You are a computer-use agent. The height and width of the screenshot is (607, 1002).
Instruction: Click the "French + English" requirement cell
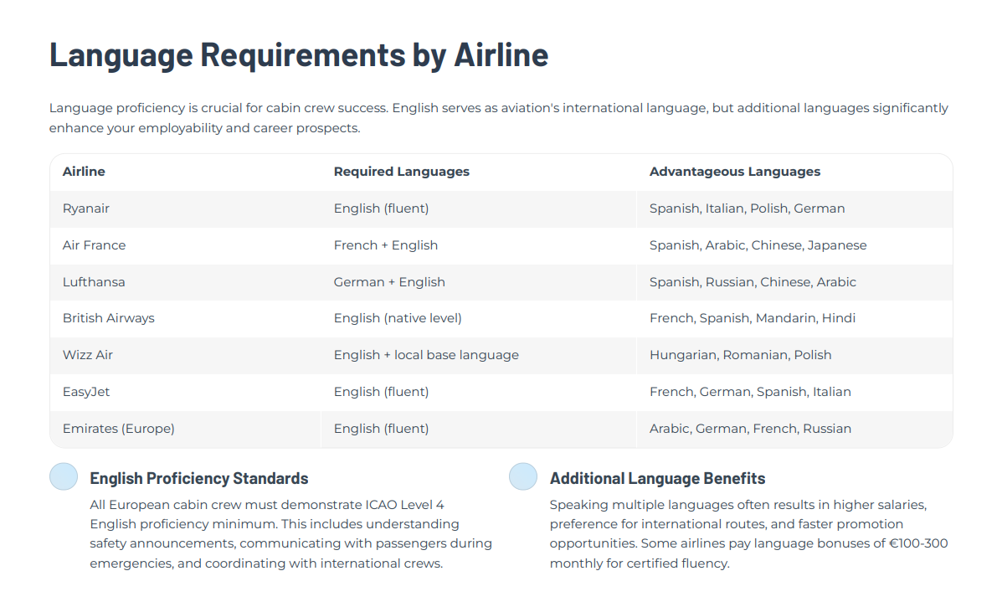pyautogui.click(x=386, y=245)
